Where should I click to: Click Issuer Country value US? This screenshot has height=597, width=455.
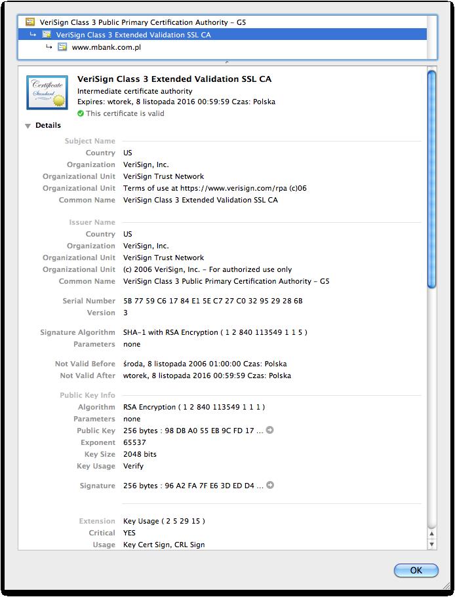click(128, 234)
